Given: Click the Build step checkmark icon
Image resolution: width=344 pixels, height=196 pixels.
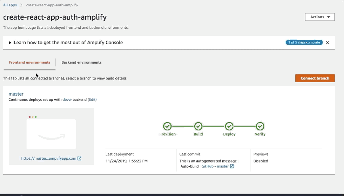Looking at the screenshot, I should 198,126.
